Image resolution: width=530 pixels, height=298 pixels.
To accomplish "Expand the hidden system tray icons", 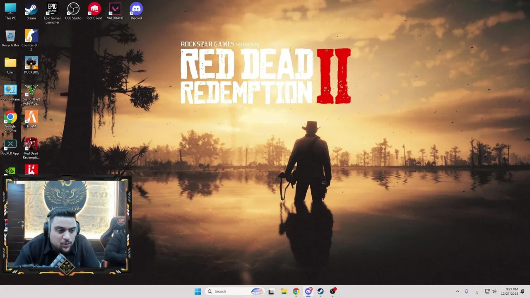I will 458,291.
